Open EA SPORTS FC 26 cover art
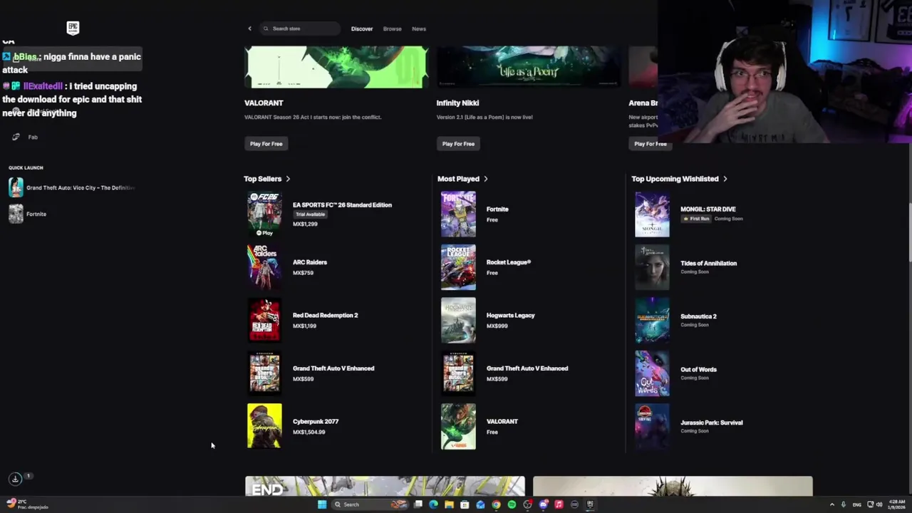 coord(264,214)
